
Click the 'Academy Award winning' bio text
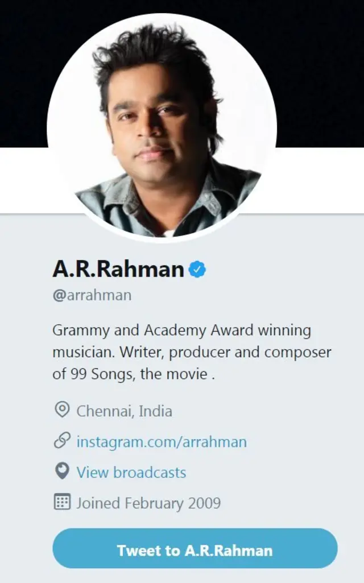227,330
